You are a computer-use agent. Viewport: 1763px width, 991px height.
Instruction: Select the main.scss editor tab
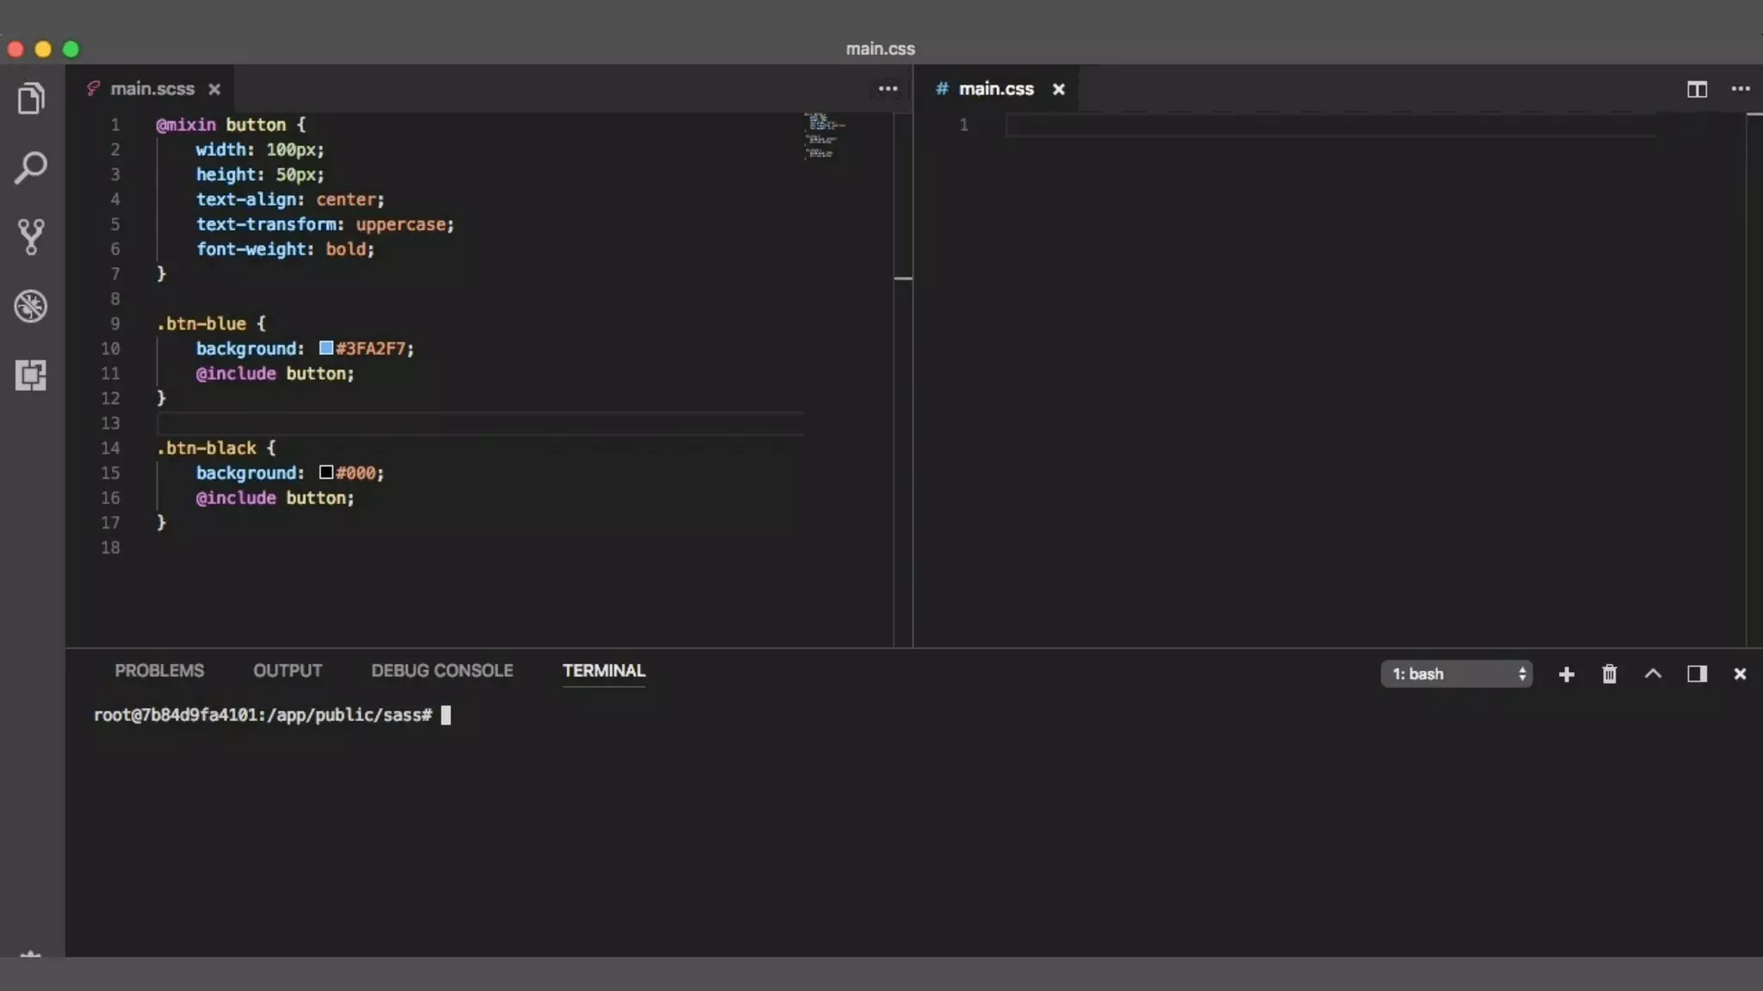point(152,89)
